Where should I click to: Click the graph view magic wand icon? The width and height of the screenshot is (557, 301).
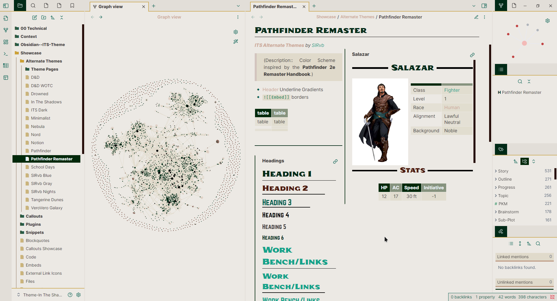click(236, 41)
